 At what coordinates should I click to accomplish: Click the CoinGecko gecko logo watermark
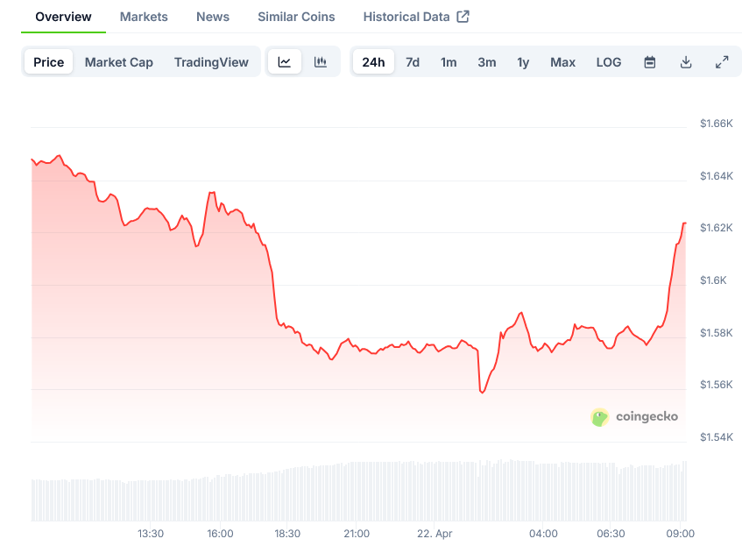[600, 418]
